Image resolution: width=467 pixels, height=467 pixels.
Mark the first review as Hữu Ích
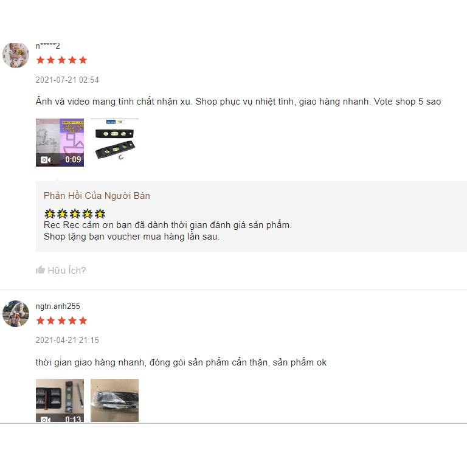coord(61,270)
